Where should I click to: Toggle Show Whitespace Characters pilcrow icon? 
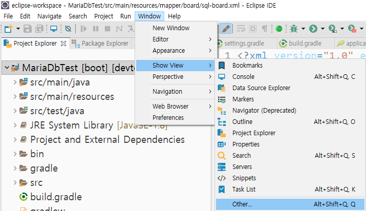pyautogui.click(x=265, y=29)
